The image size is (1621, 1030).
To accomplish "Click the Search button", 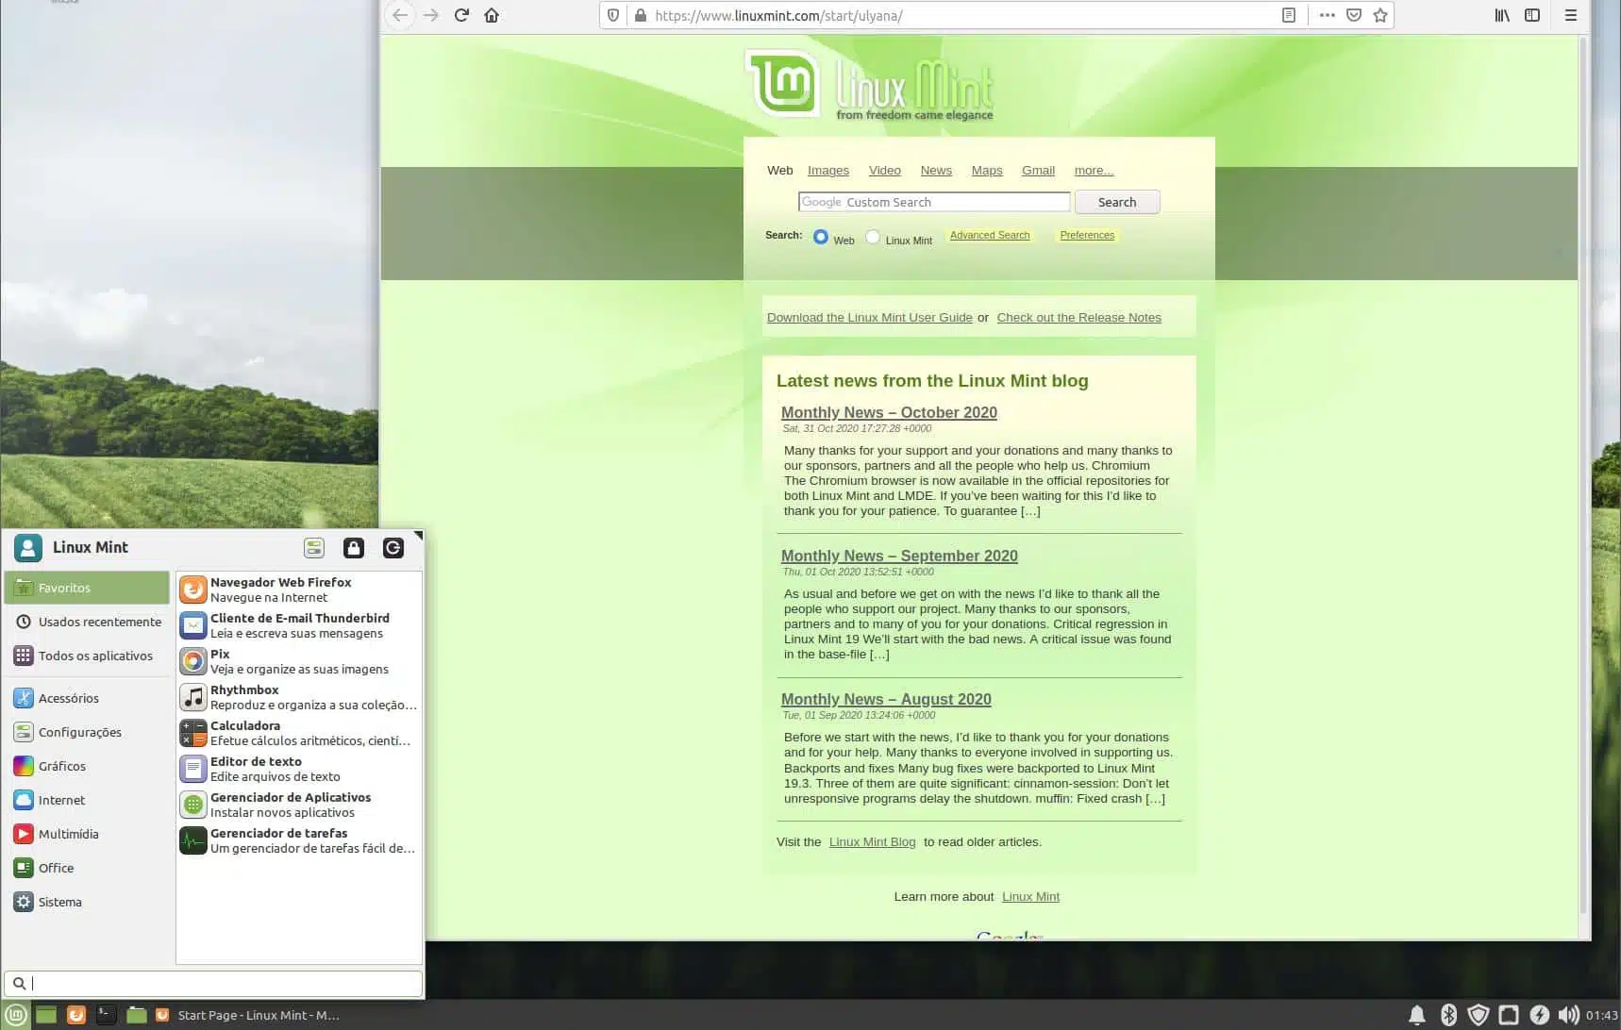I will pyautogui.click(x=1117, y=202).
